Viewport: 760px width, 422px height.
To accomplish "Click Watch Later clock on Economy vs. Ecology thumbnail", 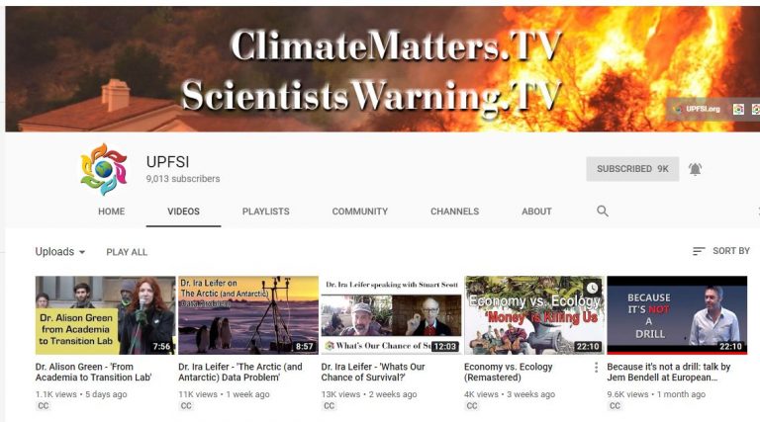I will (592, 288).
